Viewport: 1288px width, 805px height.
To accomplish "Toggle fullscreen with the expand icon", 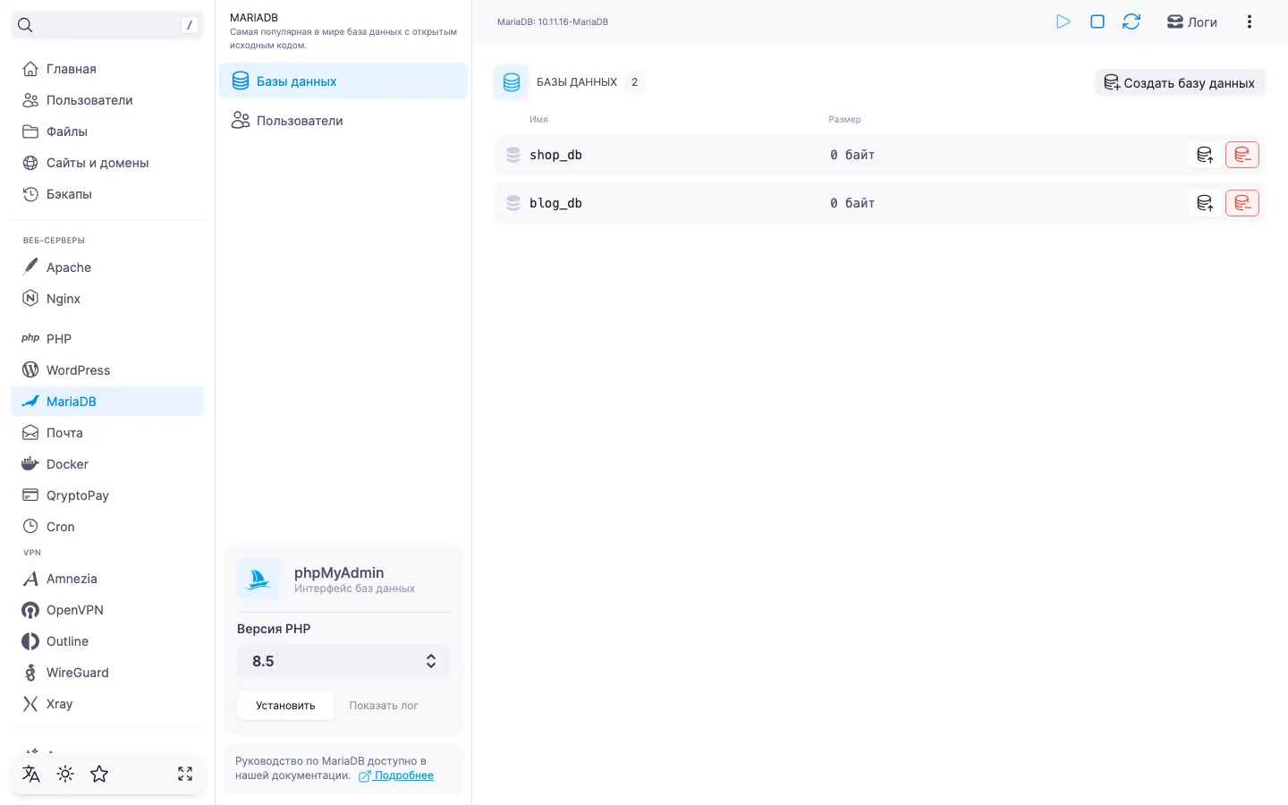I will 185,774.
